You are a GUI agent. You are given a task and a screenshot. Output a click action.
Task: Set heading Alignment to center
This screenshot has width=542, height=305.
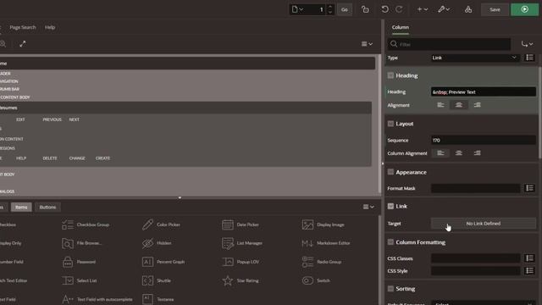pyautogui.click(x=459, y=105)
